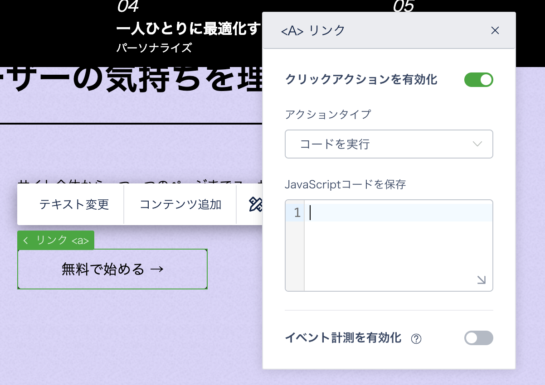
Task: Click the コンテンツ追加 toolbar button
Action: click(180, 204)
